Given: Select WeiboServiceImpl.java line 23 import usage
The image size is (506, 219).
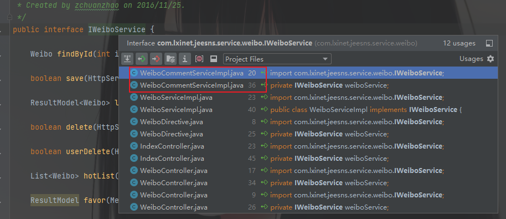Looking at the screenshot, I should 308,97.
